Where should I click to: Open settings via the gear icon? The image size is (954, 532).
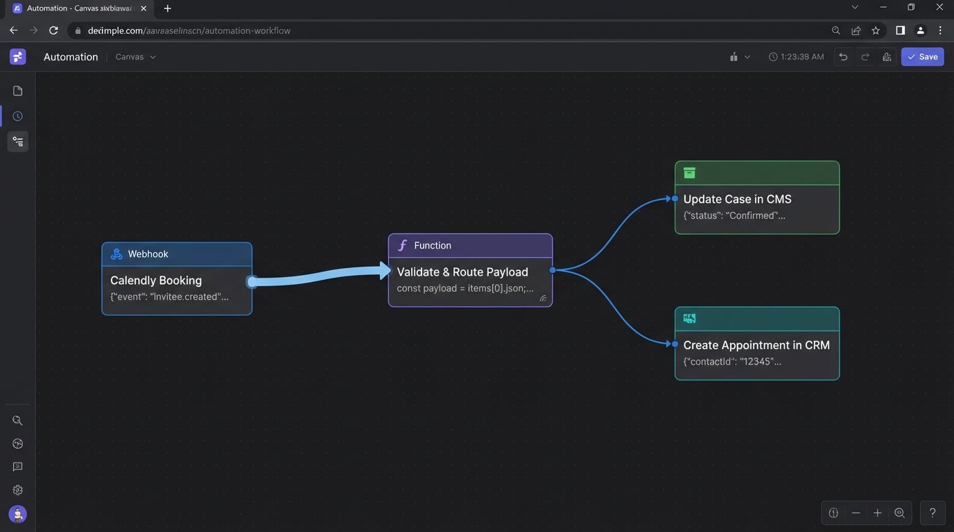point(17,490)
